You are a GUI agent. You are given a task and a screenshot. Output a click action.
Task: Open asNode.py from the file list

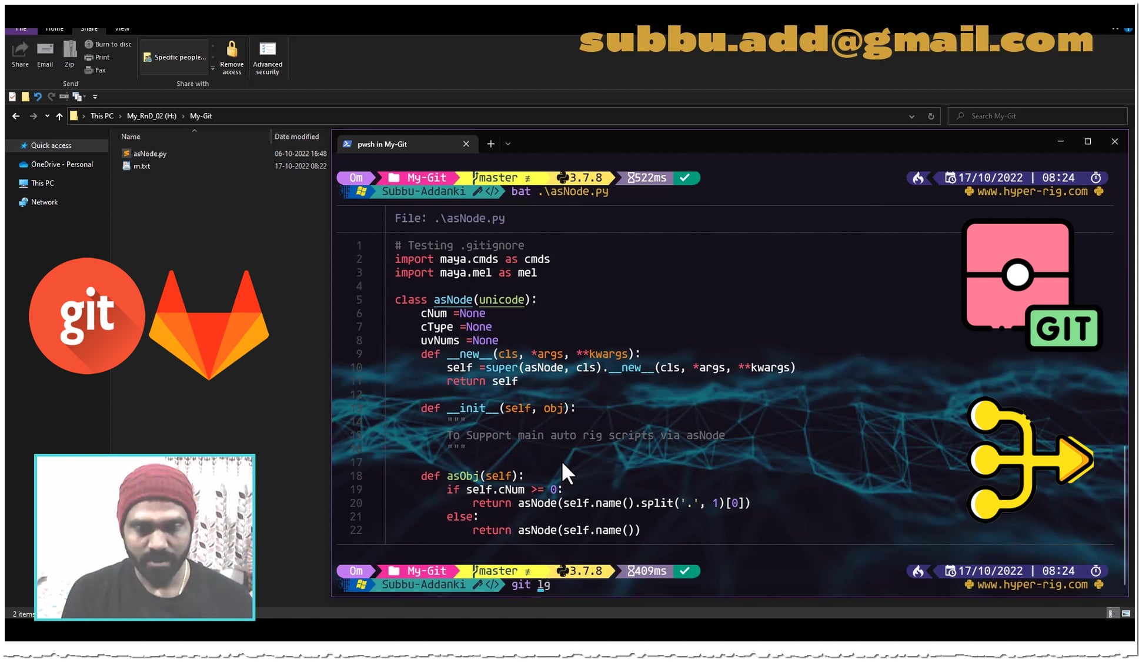pos(149,154)
